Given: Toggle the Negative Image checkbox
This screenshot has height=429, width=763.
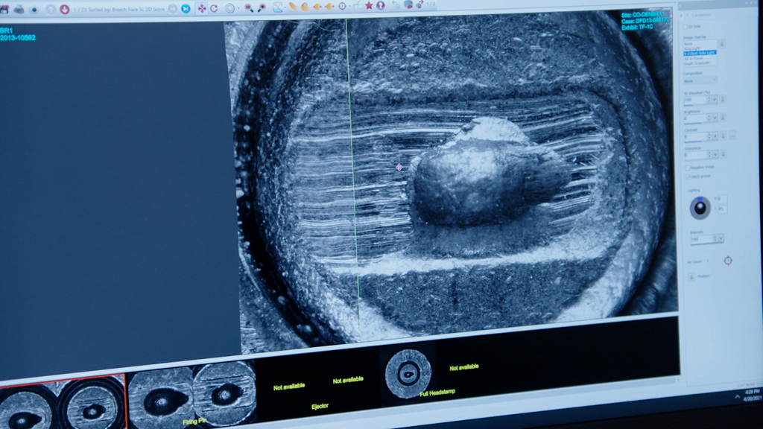Looking at the screenshot, I should 688,167.
